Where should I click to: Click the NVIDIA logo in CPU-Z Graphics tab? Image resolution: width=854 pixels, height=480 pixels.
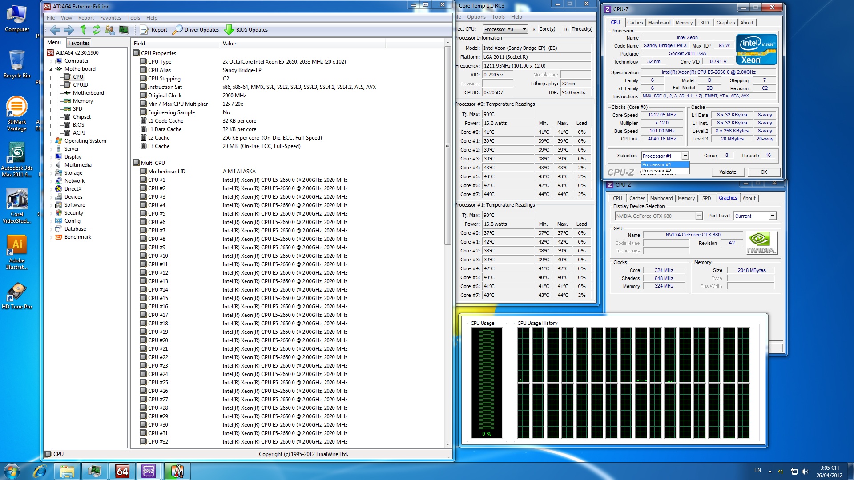[761, 243]
